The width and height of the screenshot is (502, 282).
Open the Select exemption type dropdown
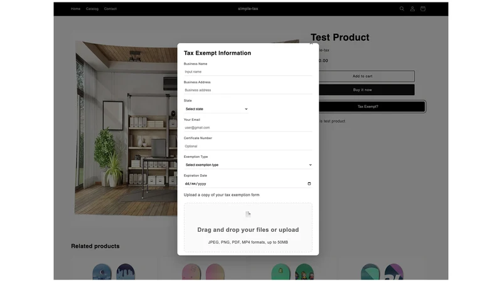(248, 165)
